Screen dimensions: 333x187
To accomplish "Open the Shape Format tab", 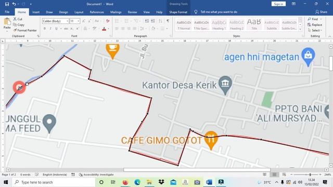I will pos(178,12).
